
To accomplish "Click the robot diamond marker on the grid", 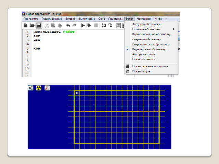I will (77, 93).
